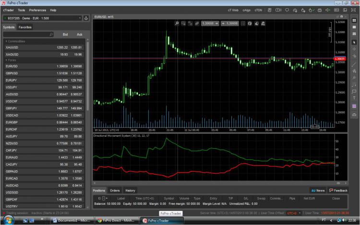Switch to Documento1 Microsoft Word taskbar item
This screenshot has height=225, width=360.
[72, 221]
